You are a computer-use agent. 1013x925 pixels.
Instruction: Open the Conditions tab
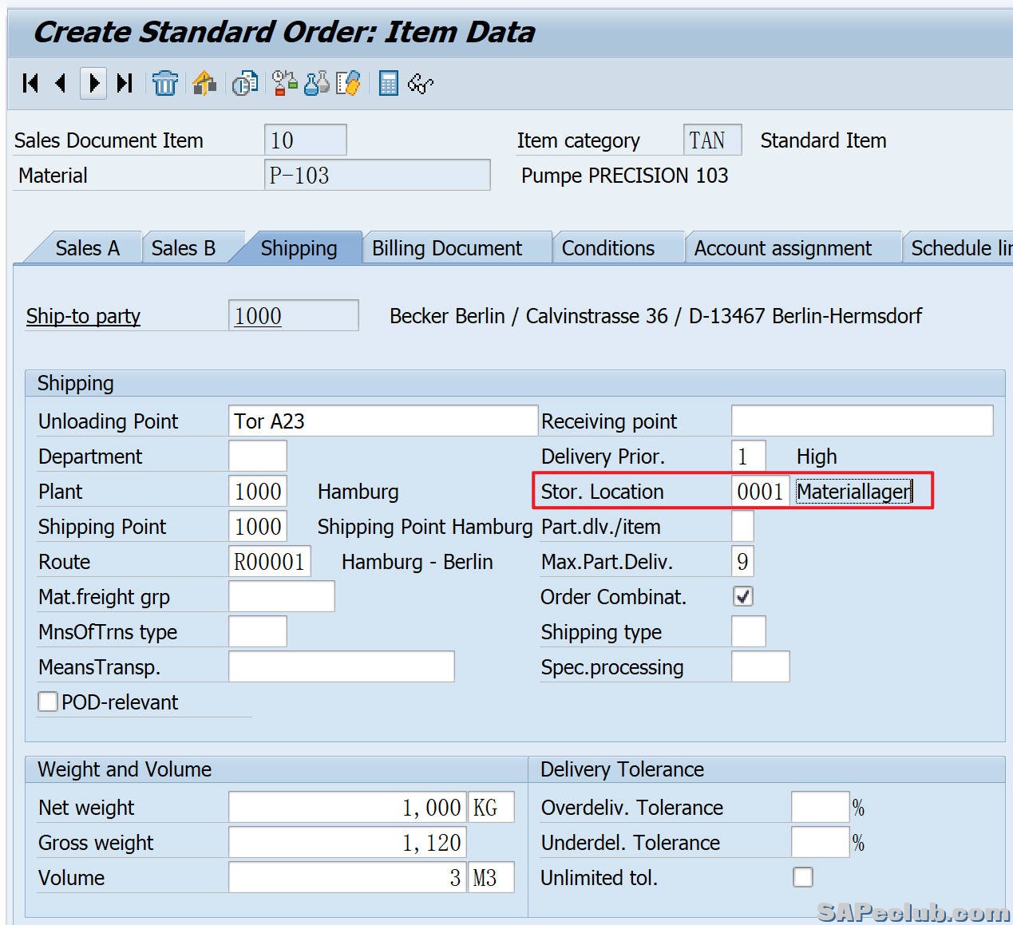[607, 248]
